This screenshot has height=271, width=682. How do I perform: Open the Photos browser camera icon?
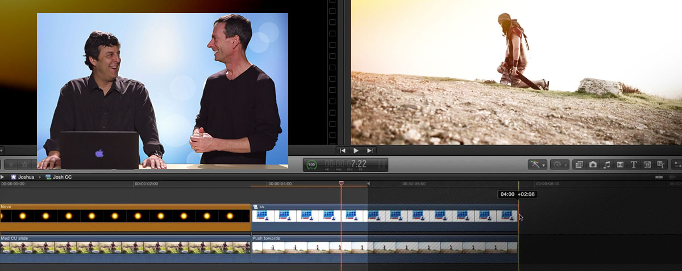[593, 164]
